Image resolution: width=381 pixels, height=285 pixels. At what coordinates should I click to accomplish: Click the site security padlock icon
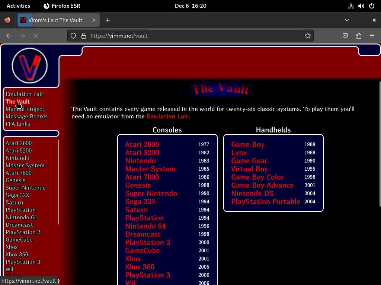(84, 36)
